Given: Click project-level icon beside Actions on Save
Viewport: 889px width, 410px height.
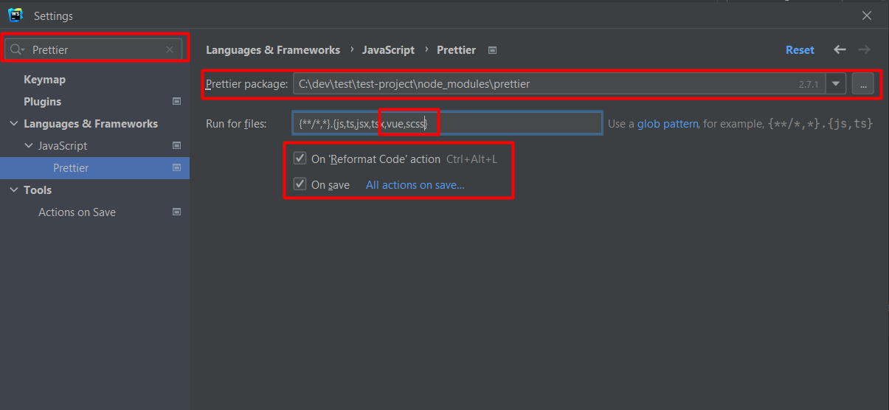Looking at the screenshot, I should point(176,212).
